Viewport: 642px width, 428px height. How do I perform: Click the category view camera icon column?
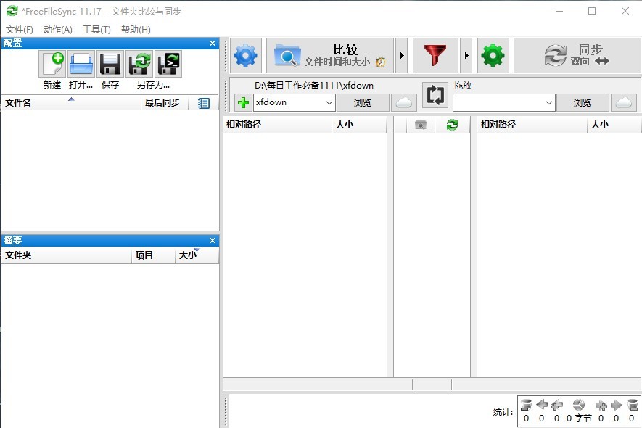421,125
